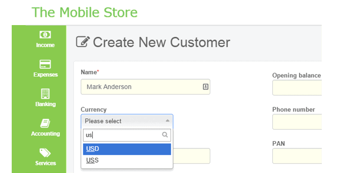
Task: Open the Expenses card icon
Action: point(45,64)
